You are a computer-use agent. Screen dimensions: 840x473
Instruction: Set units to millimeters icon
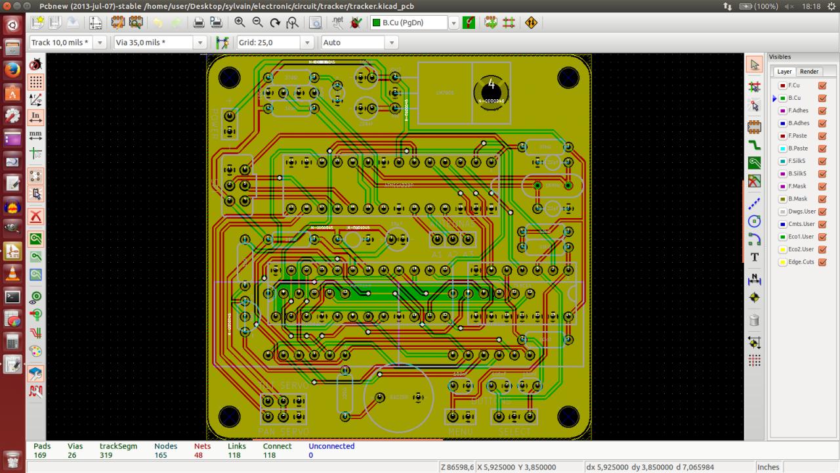[x=36, y=135]
